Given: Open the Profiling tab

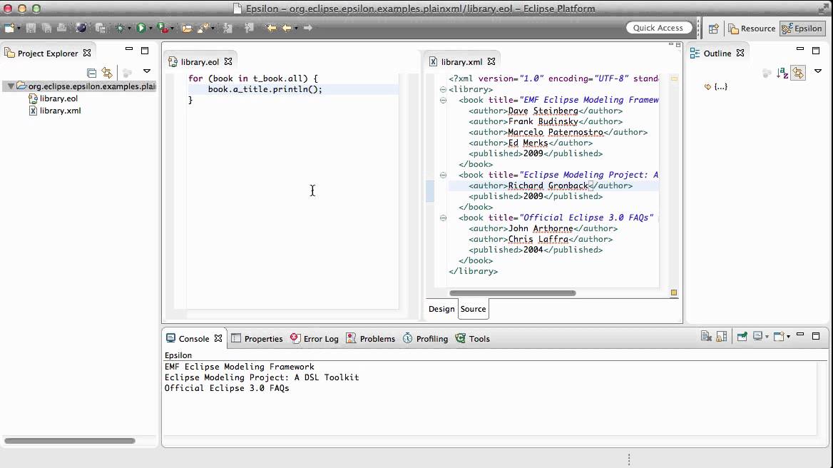Looking at the screenshot, I should (425, 338).
